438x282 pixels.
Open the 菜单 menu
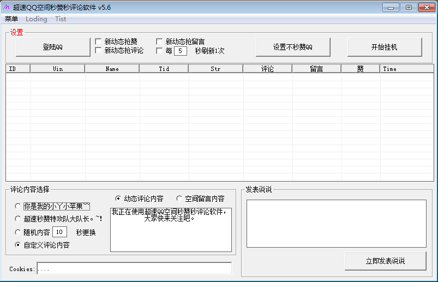[x=11, y=19]
